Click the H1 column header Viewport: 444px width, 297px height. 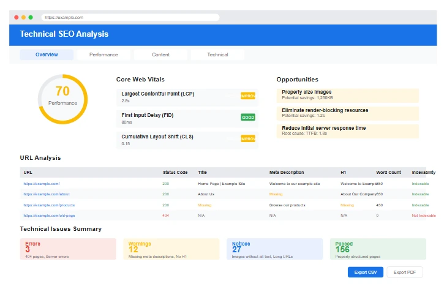tap(343, 173)
